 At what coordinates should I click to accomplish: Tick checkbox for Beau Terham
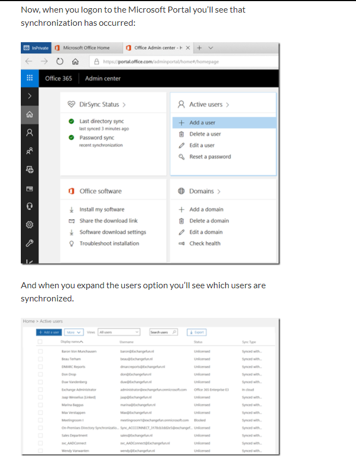pos(41,359)
